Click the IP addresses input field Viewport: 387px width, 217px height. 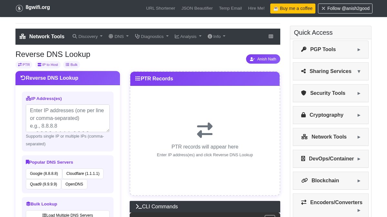(67, 118)
